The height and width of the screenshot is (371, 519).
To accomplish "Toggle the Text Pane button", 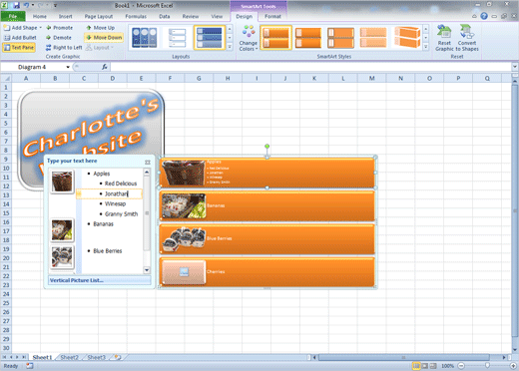I will coord(19,48).
